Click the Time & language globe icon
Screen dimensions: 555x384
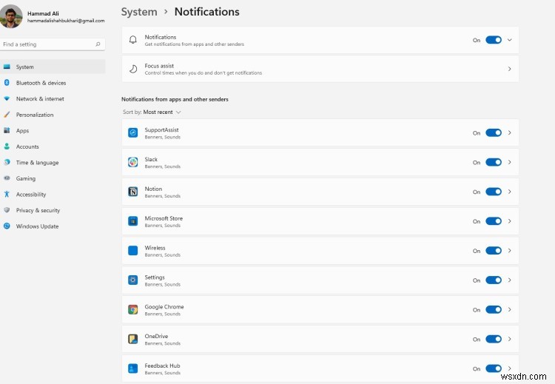(x=7, y=162)
